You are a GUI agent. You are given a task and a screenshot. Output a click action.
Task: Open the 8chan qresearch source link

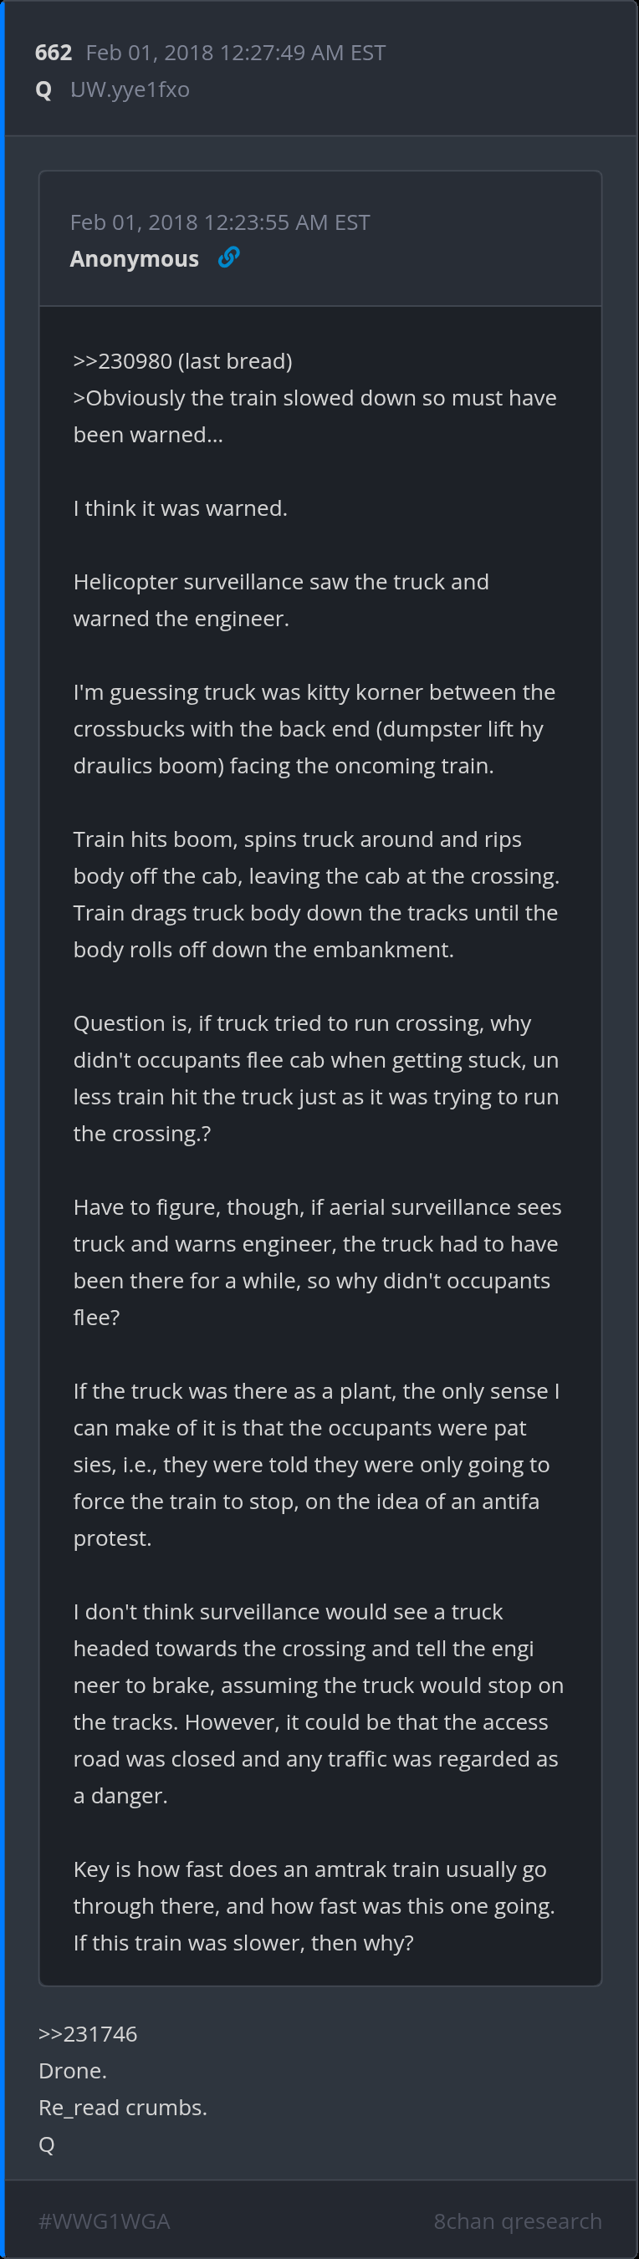click(517, 2221)
